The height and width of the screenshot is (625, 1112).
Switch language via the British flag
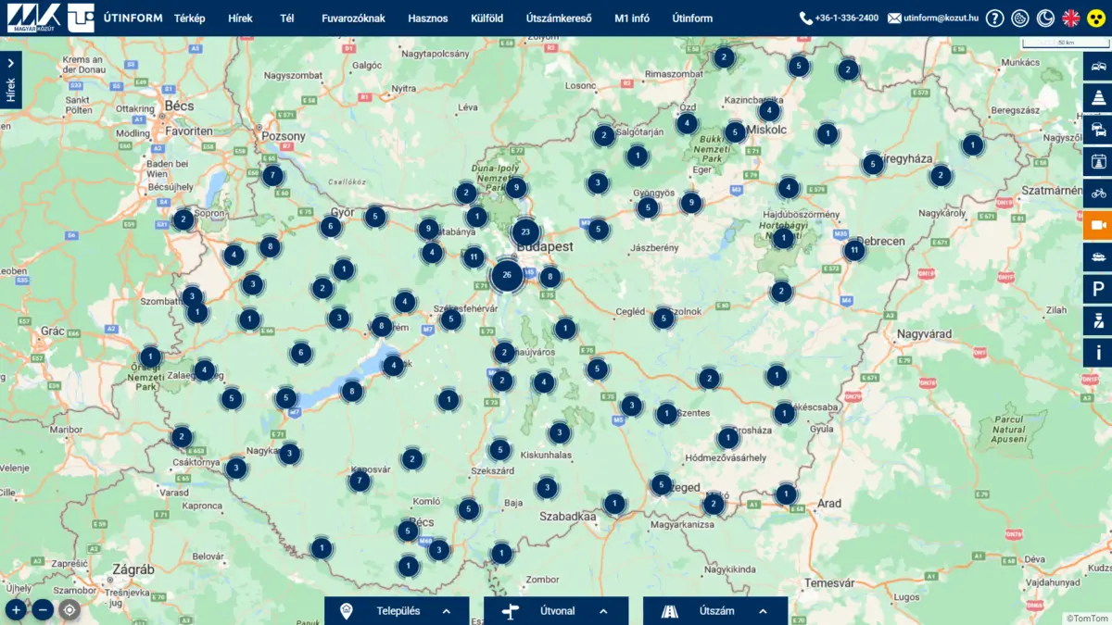coord(1070,18)
